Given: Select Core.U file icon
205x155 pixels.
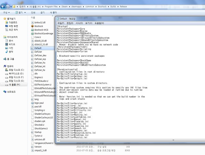Looking at the screenshot, I should pyautogui.click(x=32, y=37).
